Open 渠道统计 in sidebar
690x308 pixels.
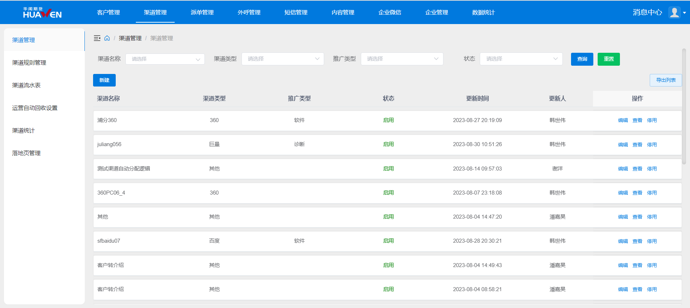44,130
